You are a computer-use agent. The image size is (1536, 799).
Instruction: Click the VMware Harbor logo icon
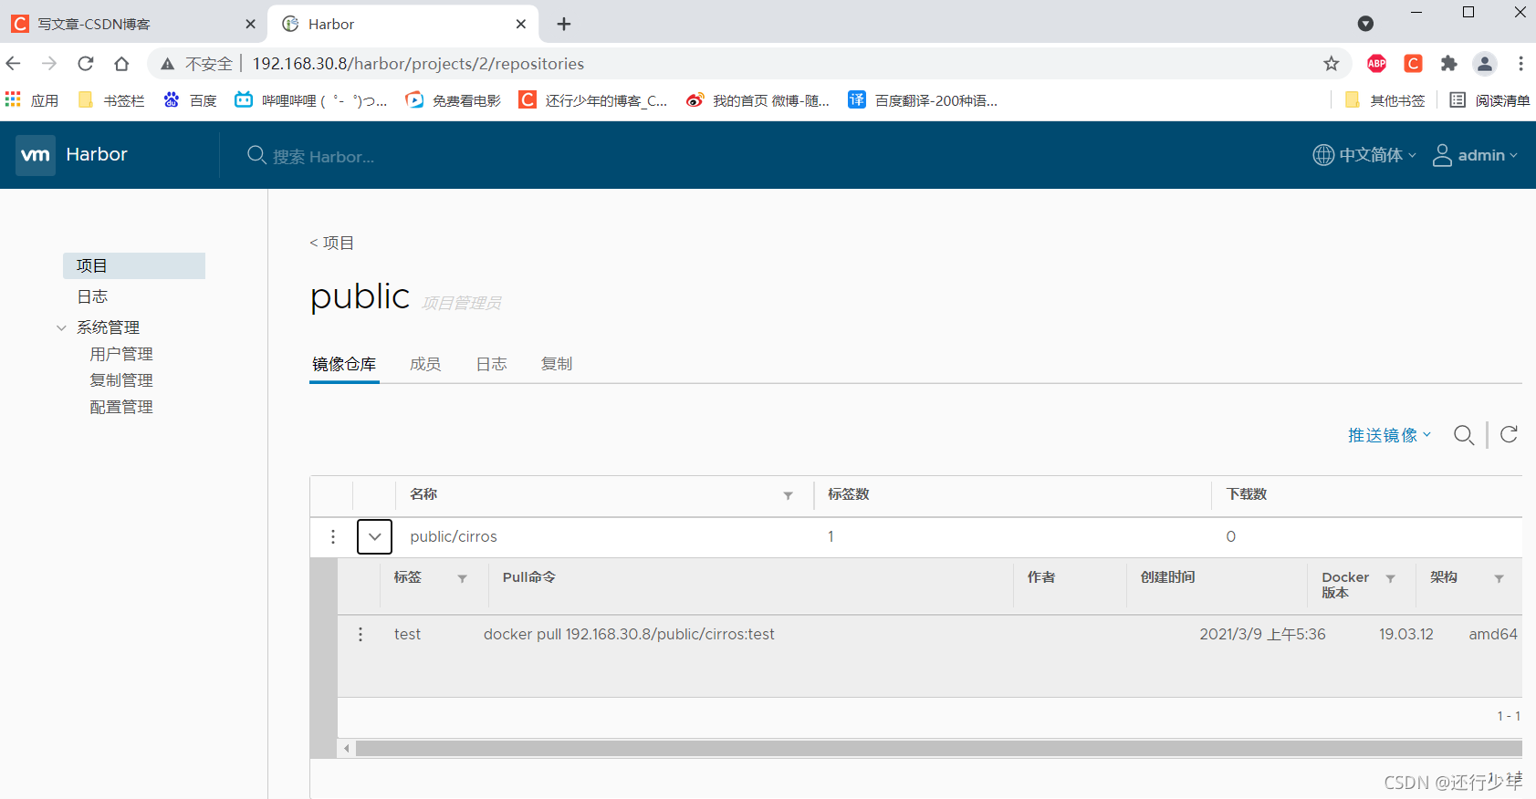[x=36, y=155]
